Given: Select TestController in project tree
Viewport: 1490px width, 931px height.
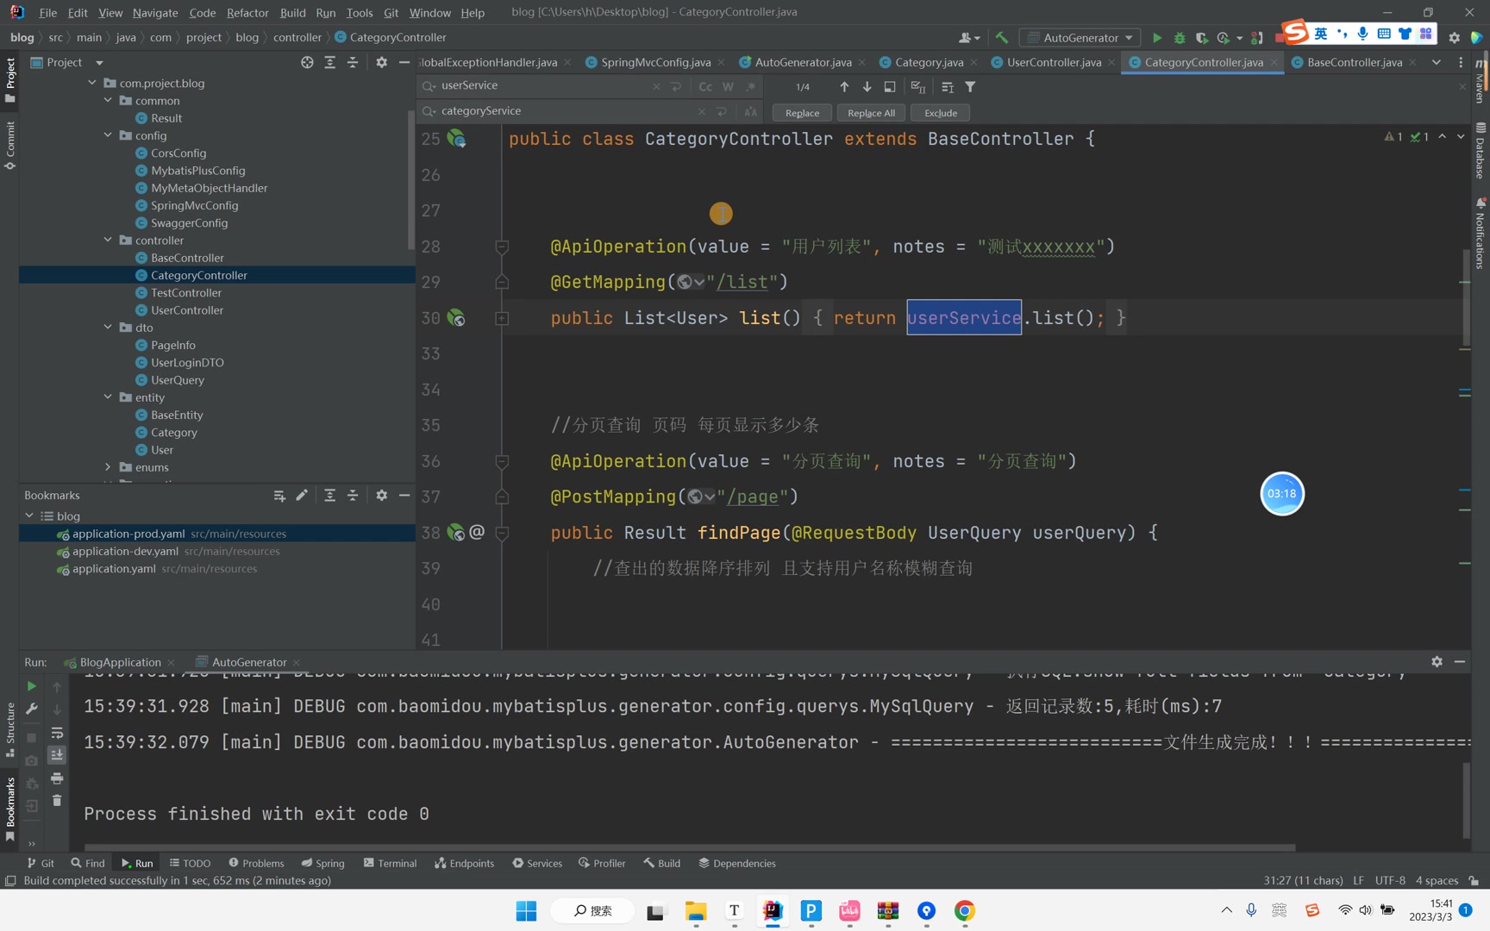Looking at the screenshot, I should [x=186, y=292].
